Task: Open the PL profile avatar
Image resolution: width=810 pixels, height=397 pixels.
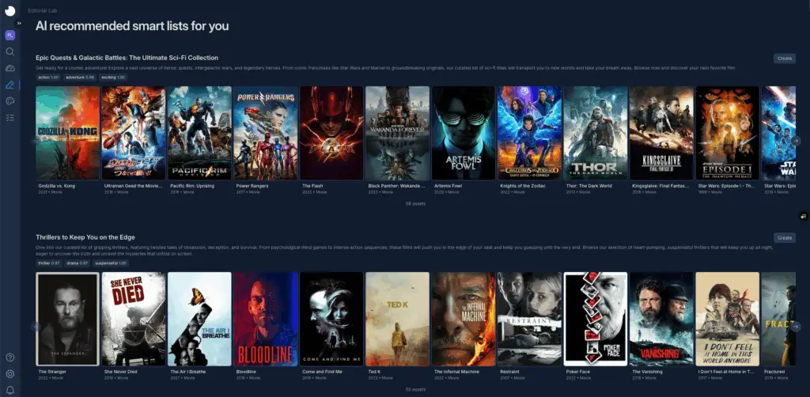Action: pos(9,35)
